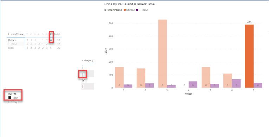Select the highlighted orange bar at value 7
Screen dimensions: 269x137
coord(249,56)
